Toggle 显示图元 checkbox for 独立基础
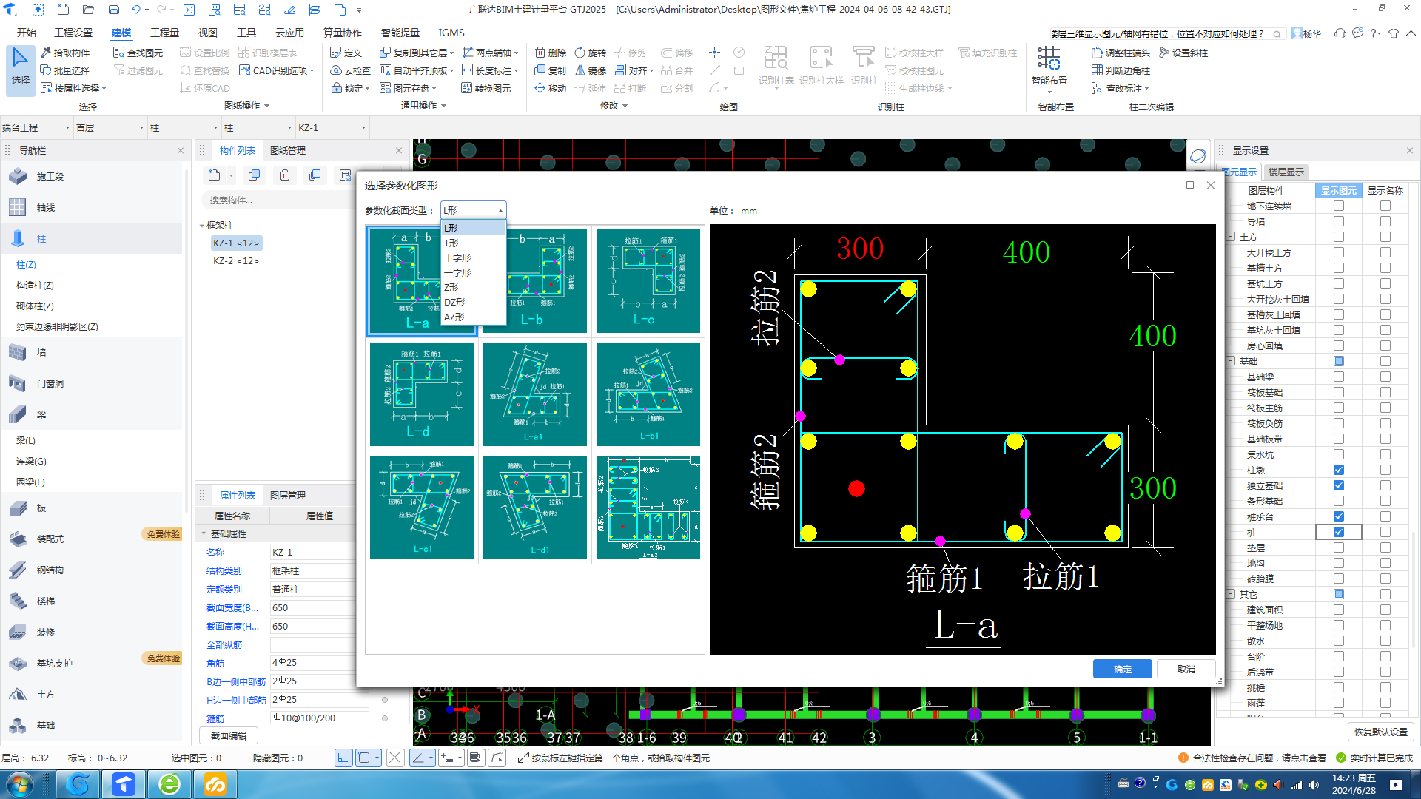Screen dimensions: 1421x799 (1339, 485)
